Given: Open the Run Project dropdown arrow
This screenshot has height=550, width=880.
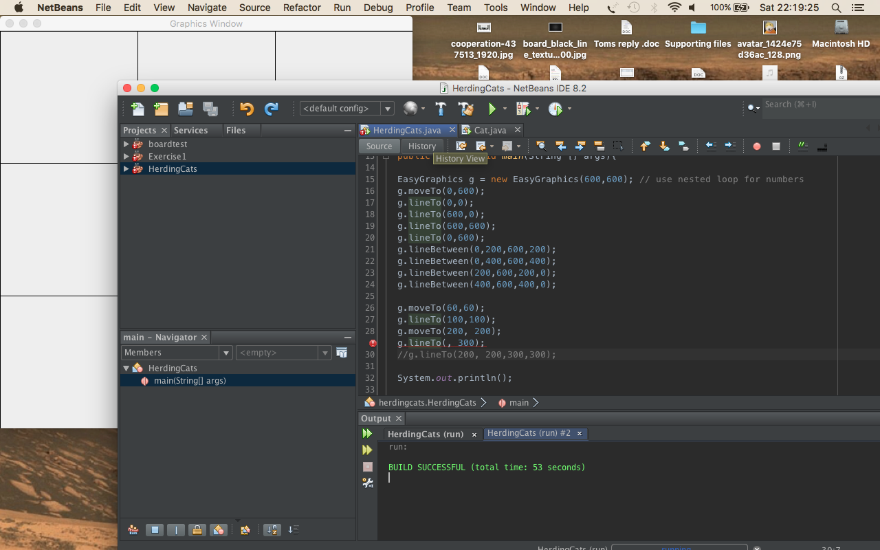Looking at the screenshot, I should coord(505,109).
